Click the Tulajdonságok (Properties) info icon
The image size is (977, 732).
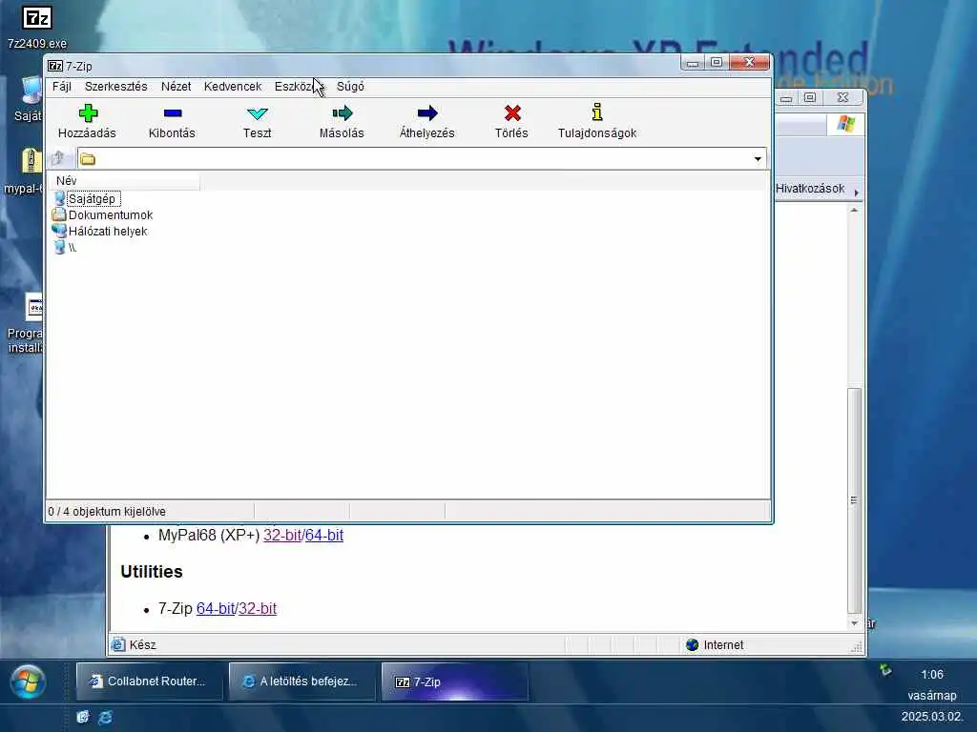point(597,112)
